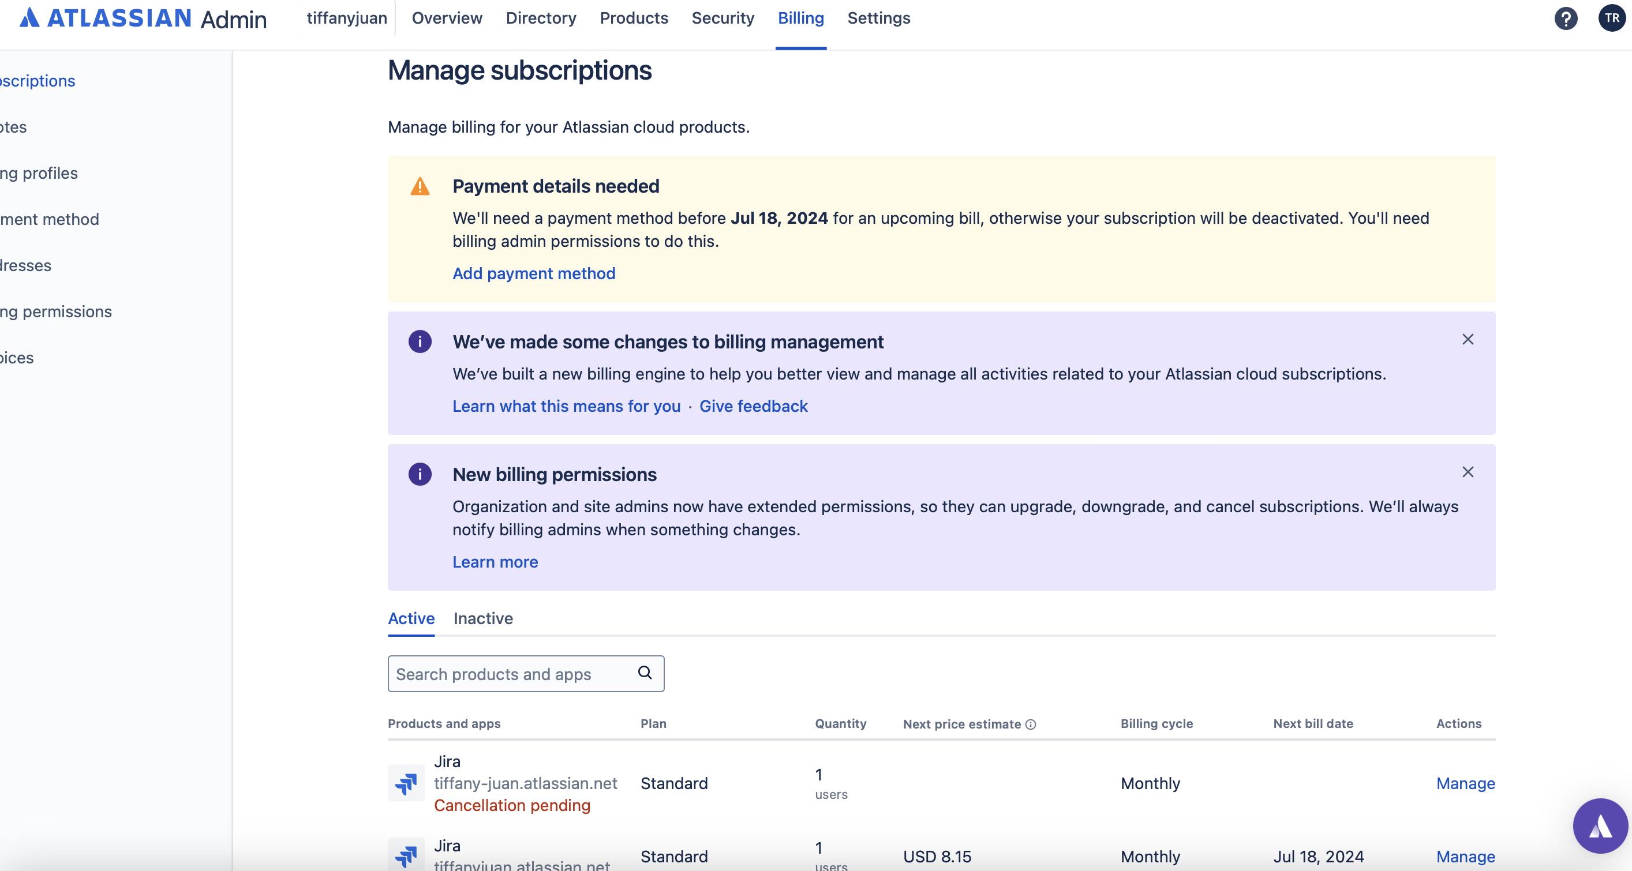
Task: Click Add payment method
Action: (533, 273)
